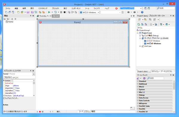The image size is (179, 117).
Task: Open dropdown arrow next to Run button
Action: coord(52,12)
